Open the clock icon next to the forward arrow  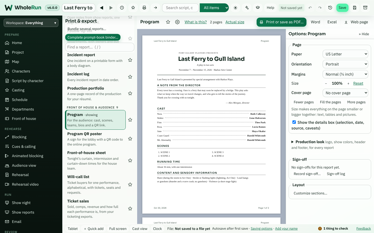click(122, 8)
